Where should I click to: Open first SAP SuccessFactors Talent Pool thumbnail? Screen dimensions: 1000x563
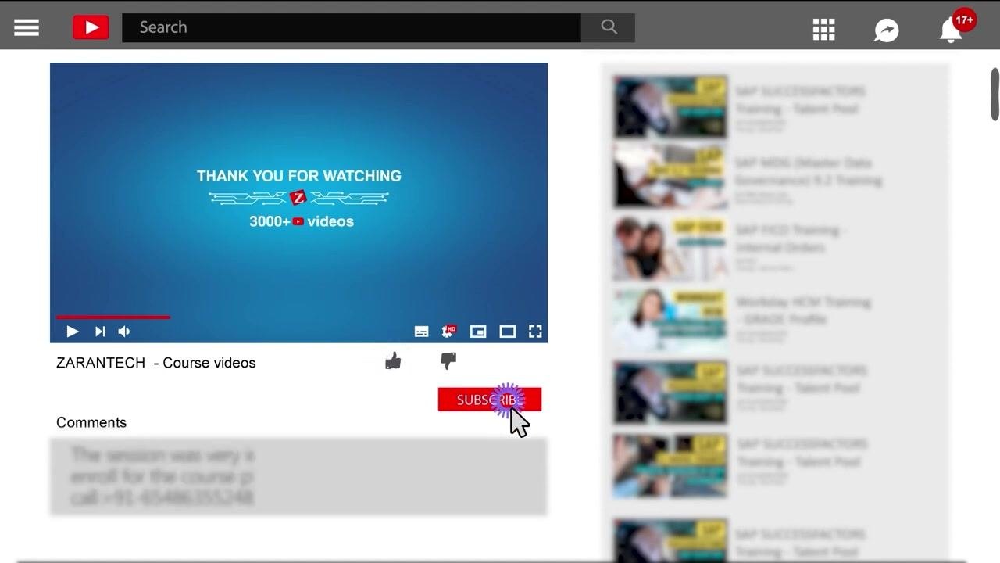[x=670, y=107]
